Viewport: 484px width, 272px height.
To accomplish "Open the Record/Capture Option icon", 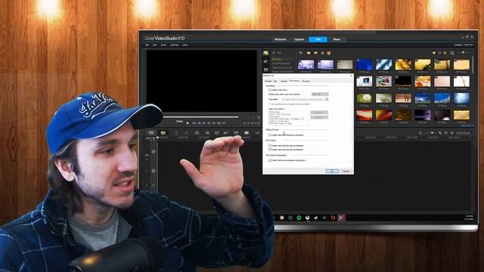I will click(197, 133).
